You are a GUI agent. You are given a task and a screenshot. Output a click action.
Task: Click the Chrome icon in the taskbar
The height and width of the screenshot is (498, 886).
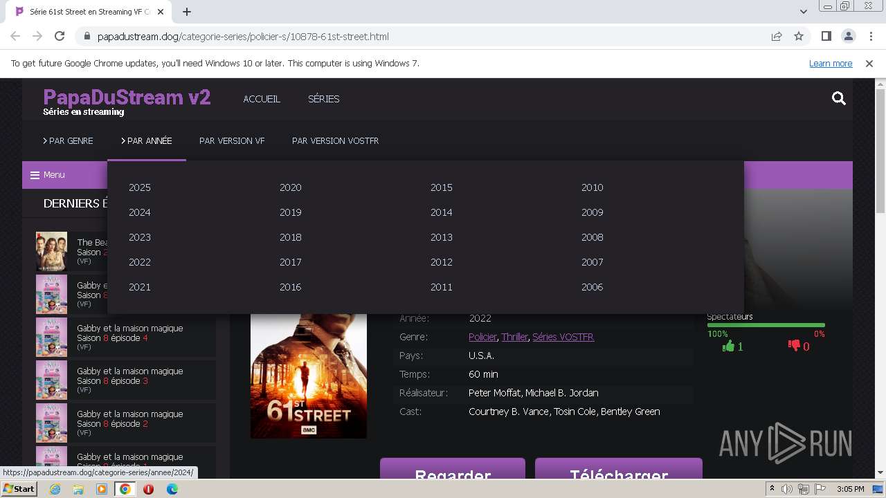pyautogui.click(x=125, y=489)
